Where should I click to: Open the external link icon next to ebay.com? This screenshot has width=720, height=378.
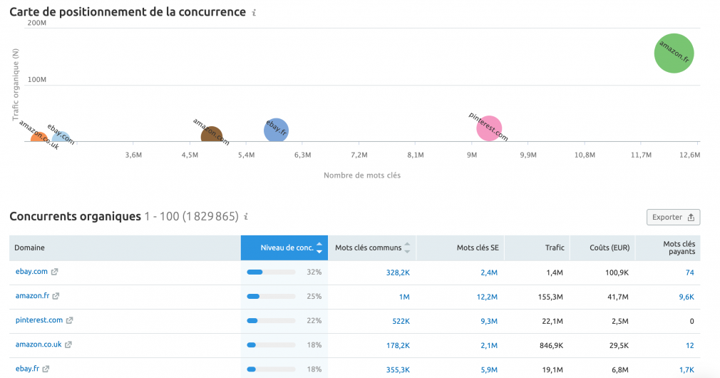(54, 272)
